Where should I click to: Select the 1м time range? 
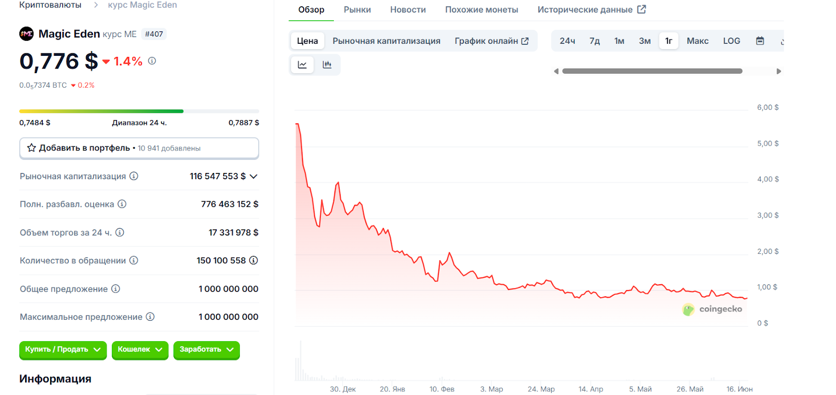[x=619, y=41]
